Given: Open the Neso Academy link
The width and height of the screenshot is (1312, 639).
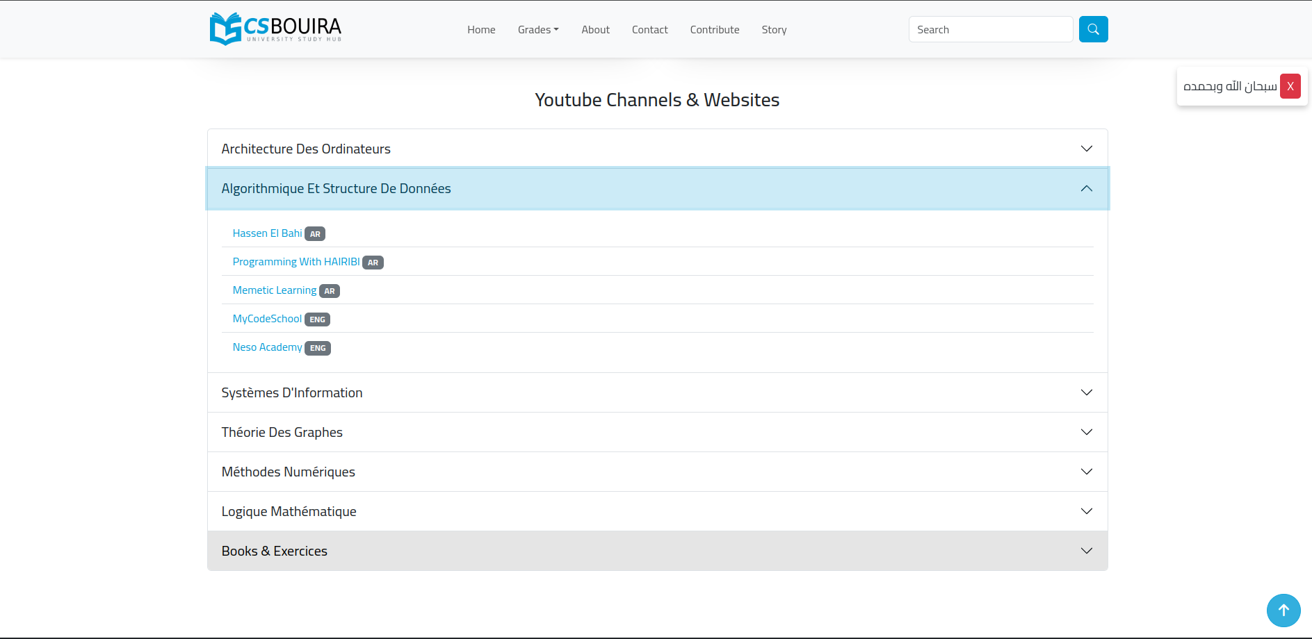Looking at the screenshot, I should [267, 347].
